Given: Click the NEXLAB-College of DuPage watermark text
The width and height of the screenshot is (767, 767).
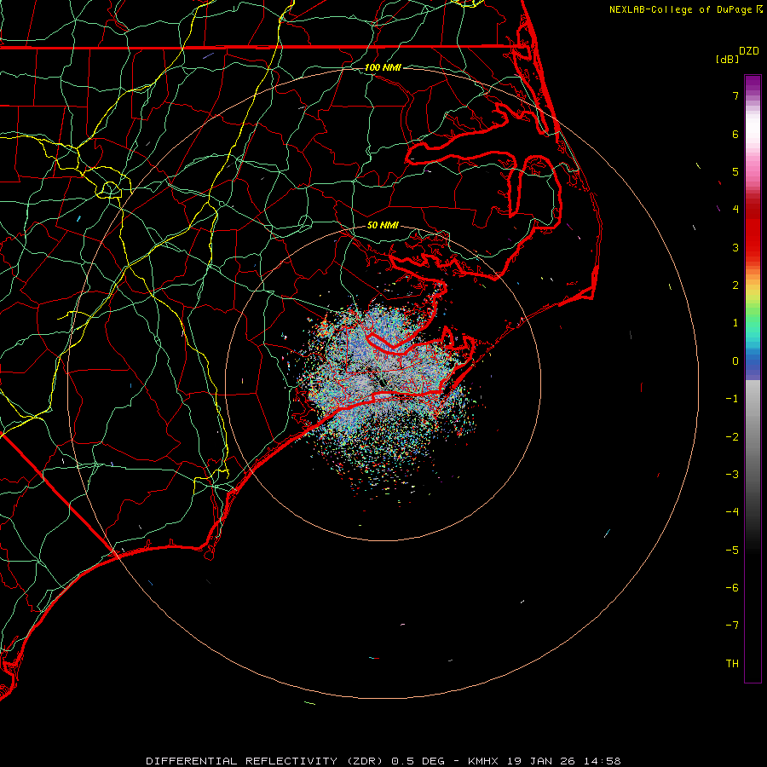Looking at the screenshot, I should tap(681, 9).
